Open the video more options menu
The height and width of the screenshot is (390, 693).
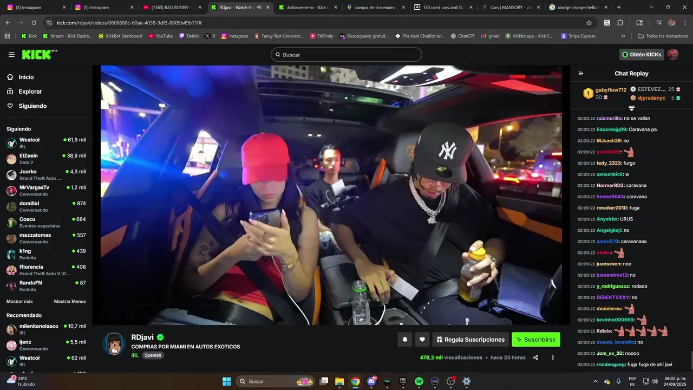(x=553, y=357)
